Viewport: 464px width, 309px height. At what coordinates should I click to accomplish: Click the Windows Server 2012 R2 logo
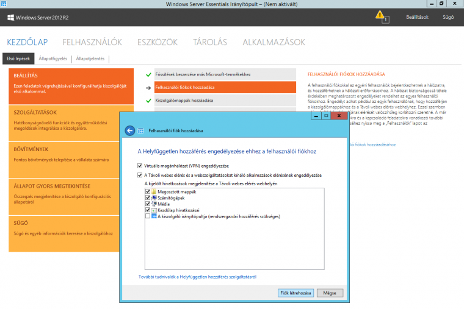(10, 18)
